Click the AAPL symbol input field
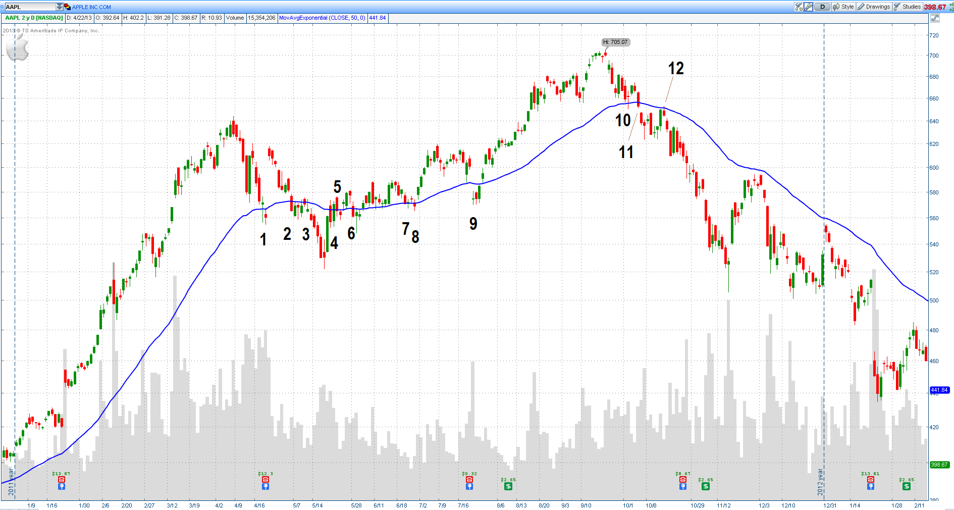The width and height of the screenshot is (954, 510). [x=30, y=7]
